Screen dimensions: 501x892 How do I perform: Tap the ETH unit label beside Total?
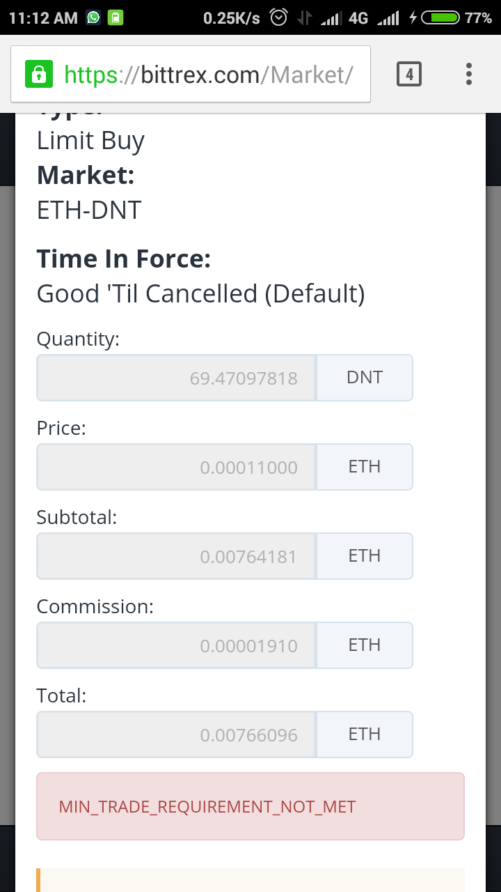pos(365,735)
